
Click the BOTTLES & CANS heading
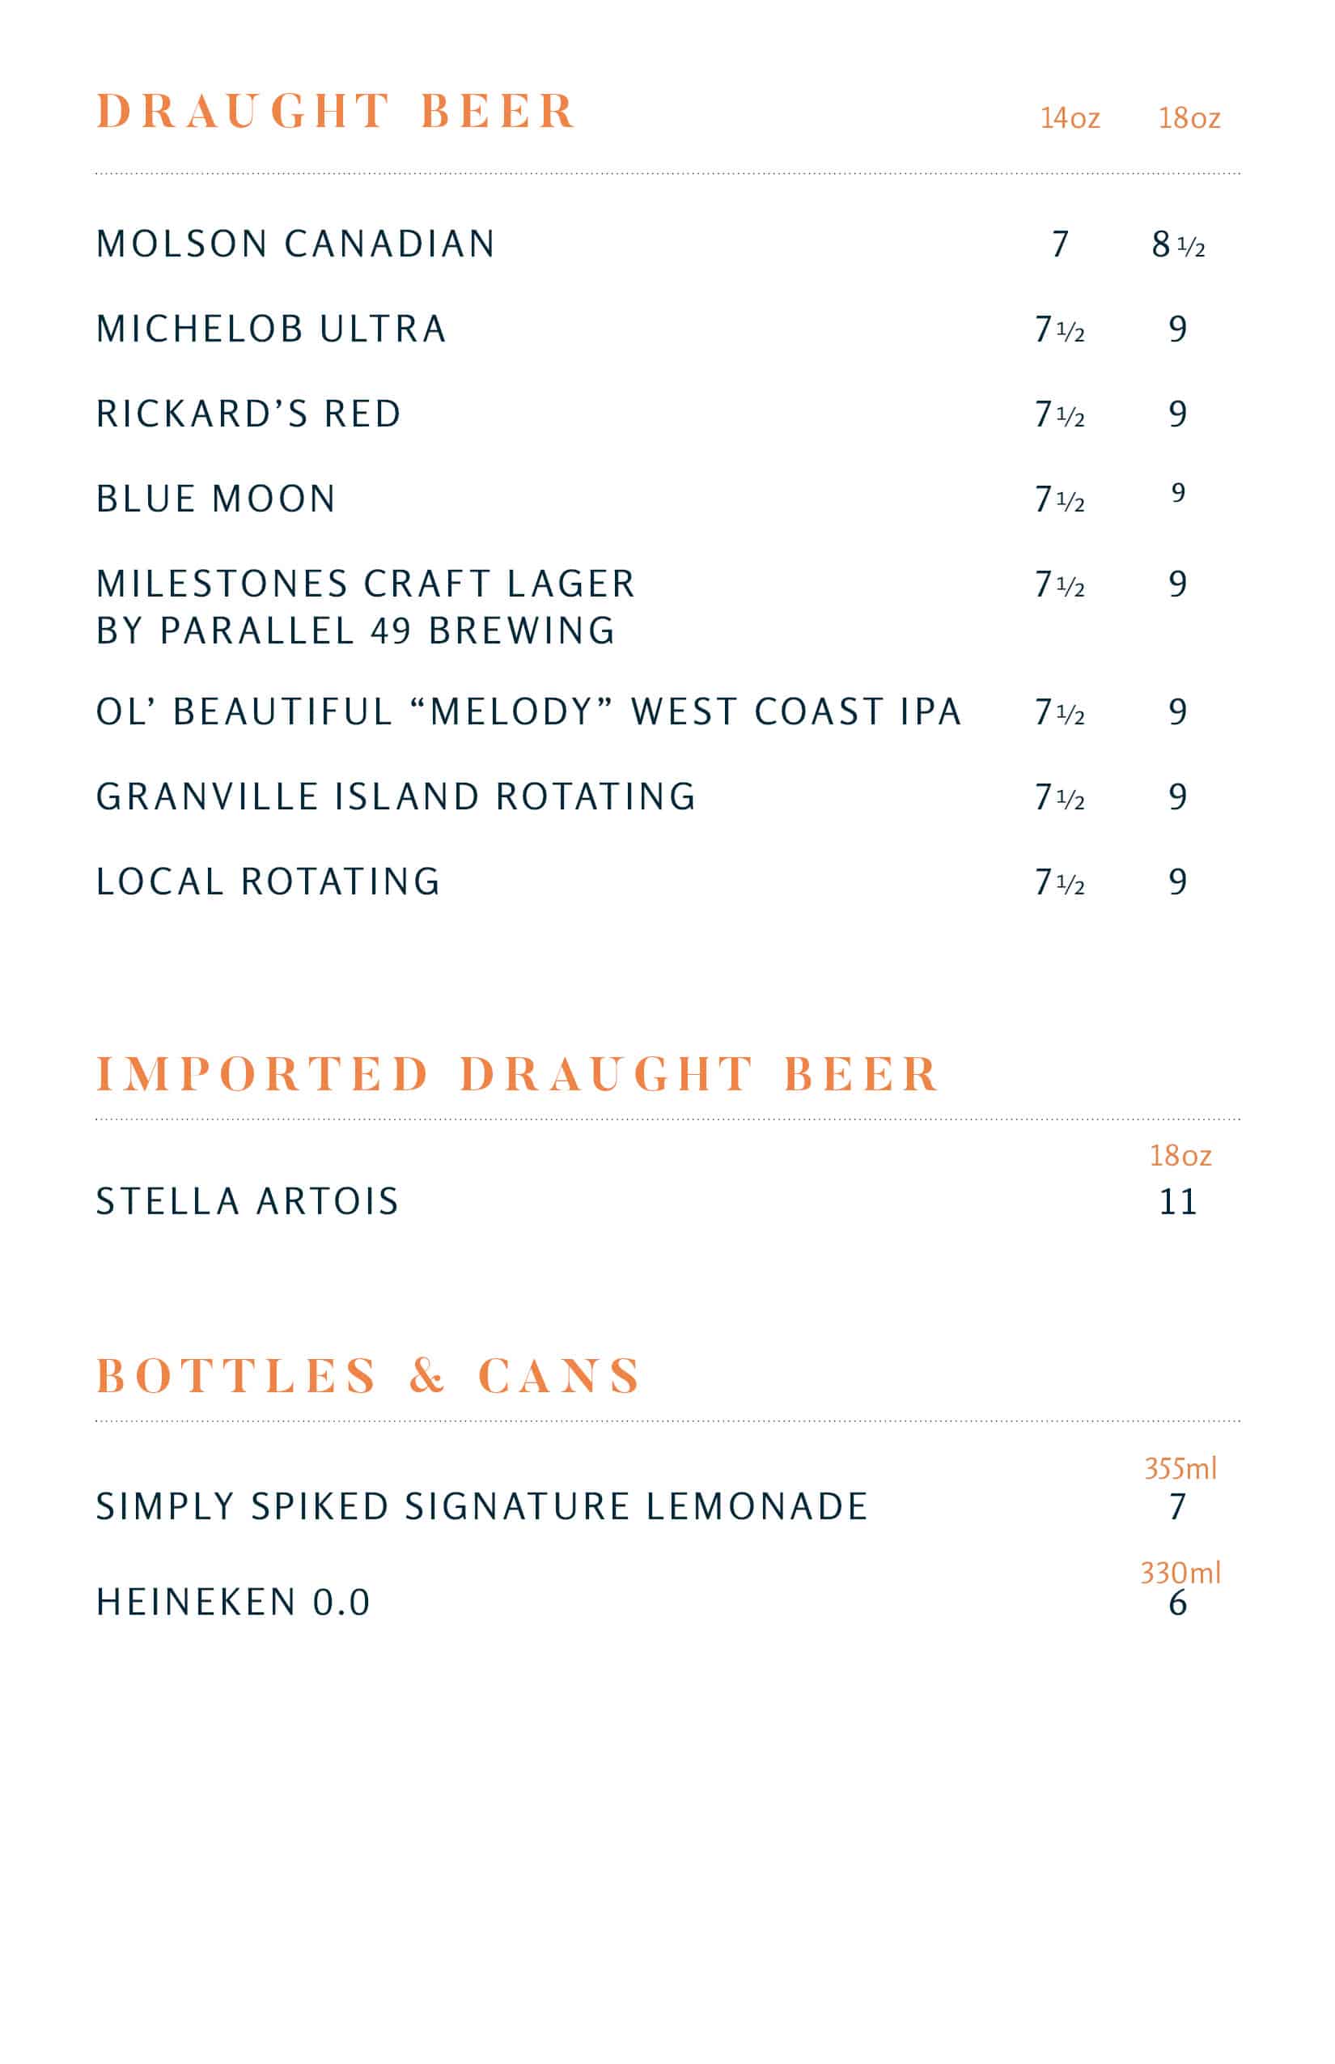[x=368, y=1375]
